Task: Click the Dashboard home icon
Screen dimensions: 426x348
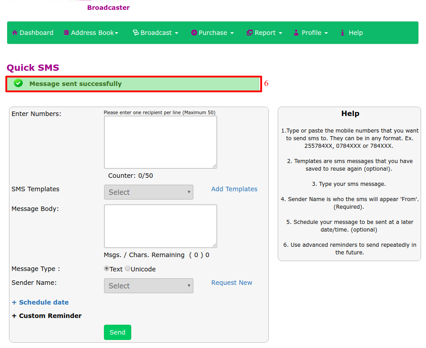Action: (15, 33)
